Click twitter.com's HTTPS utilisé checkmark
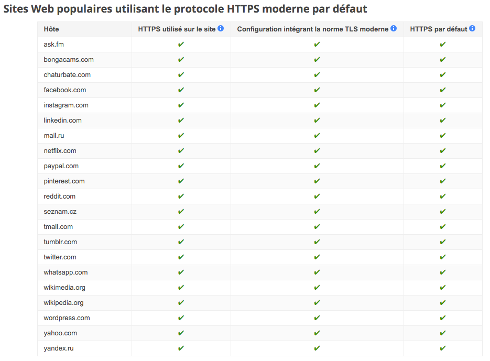490x361 pixels. click(181, 257)
